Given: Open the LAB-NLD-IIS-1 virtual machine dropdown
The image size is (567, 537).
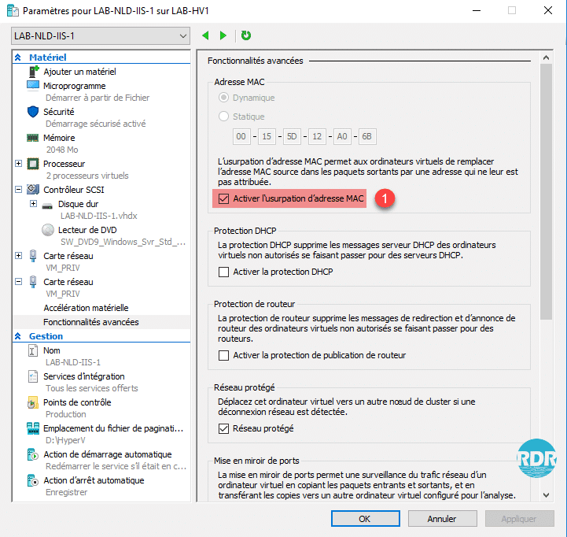Looking at the screenshot, I should click(x=101, y=36).
